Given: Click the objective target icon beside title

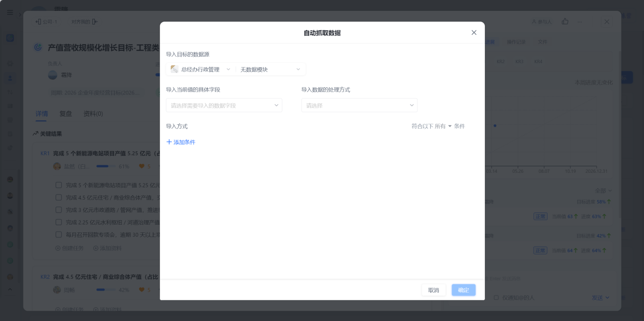Looking at the screenshot, I should (x=38, y=47).
